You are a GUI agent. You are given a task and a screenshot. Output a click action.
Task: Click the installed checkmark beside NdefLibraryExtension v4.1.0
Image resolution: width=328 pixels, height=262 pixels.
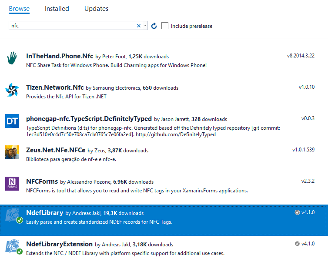pos(297,244)
